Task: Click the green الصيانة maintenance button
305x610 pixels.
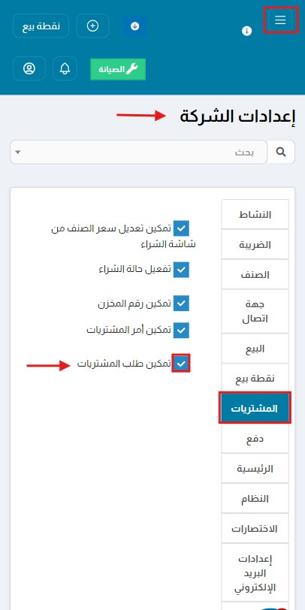Action: (118, 69)
